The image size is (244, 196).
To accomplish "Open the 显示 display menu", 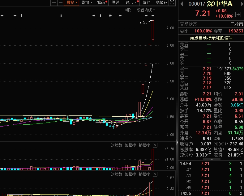I will click(x=131, y=2).
